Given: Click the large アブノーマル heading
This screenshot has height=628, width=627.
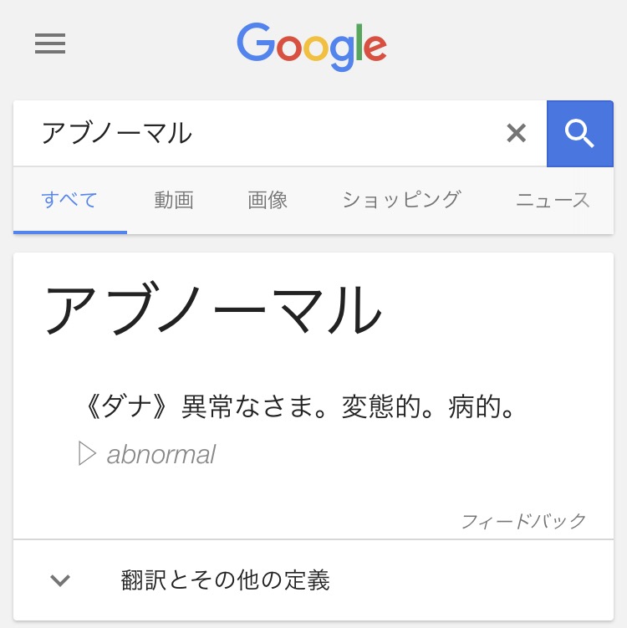Looking at the screenshot, I should pos(213,309).
